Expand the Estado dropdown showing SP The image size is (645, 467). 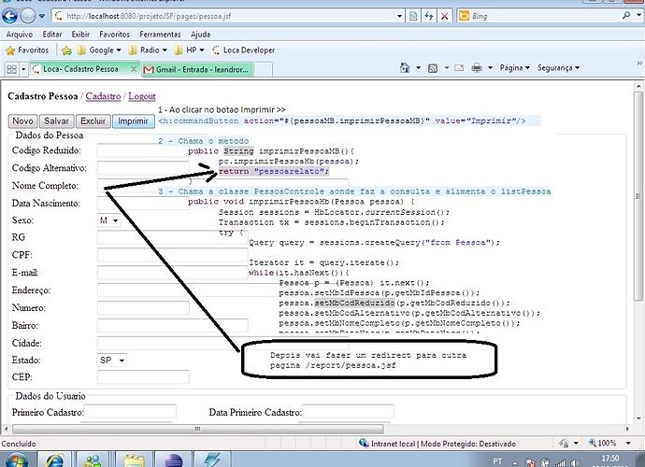(x=112, y=360)
